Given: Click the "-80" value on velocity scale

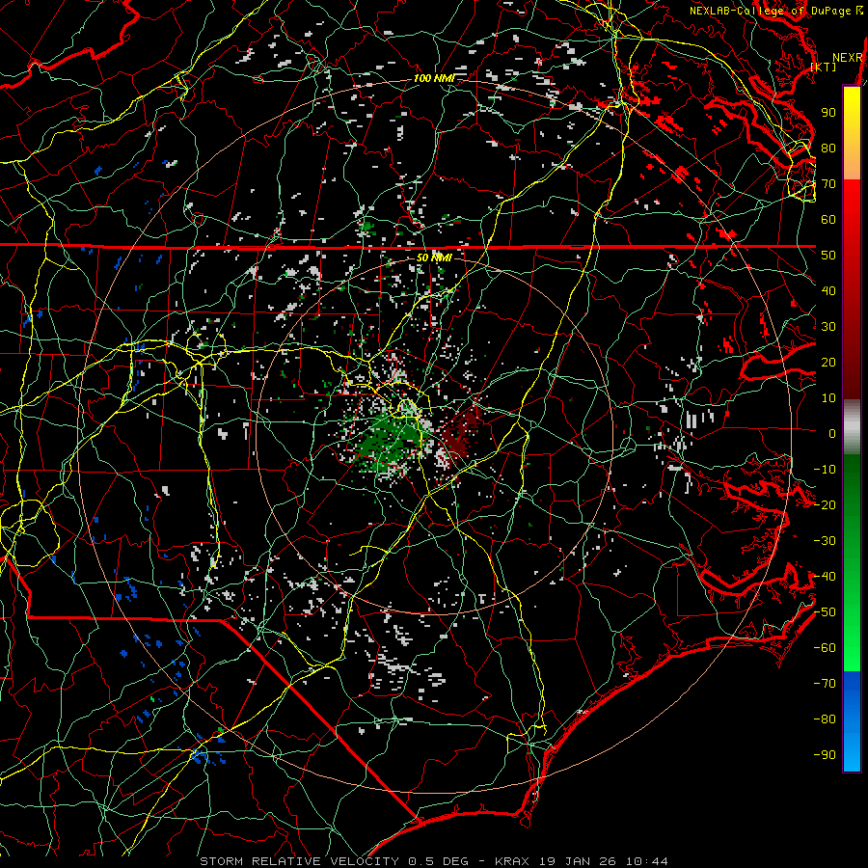Looking at the screenshot, I should point(825,719).
